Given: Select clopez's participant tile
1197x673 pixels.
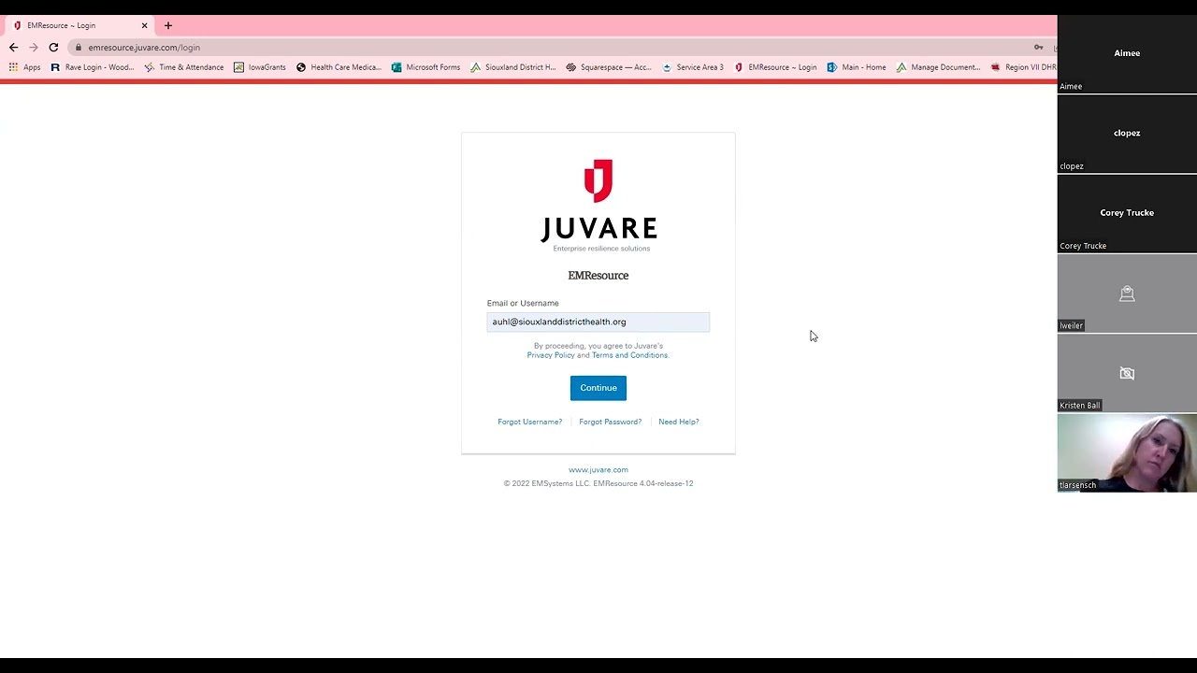Looking at the screenshot, I should [1127, 134].
